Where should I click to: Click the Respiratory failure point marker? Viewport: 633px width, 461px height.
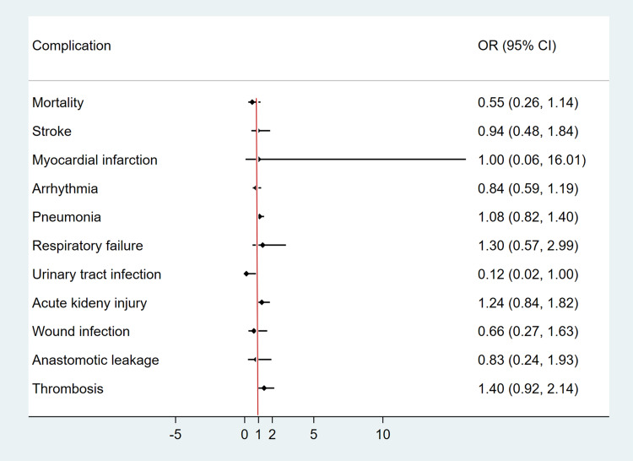click(x=262, y=245)
